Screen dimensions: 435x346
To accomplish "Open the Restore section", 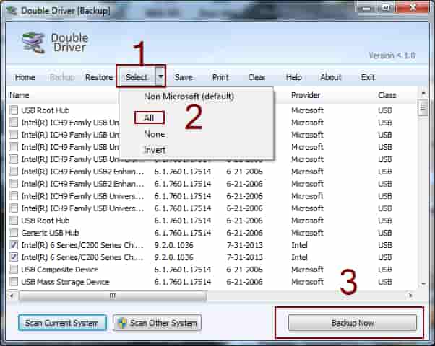I will (x=99, y=77).
